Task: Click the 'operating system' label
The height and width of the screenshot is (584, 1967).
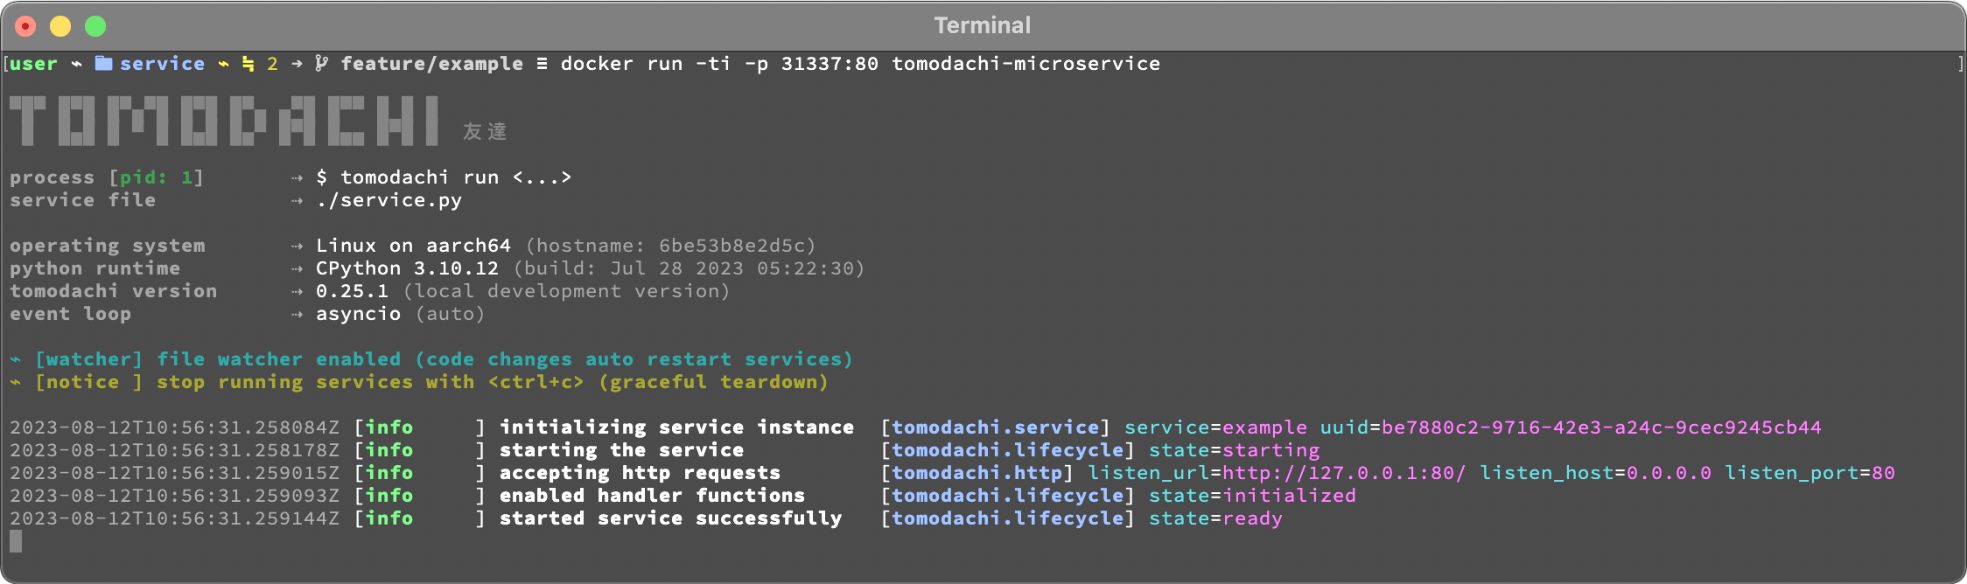Action: click(107, 246)
